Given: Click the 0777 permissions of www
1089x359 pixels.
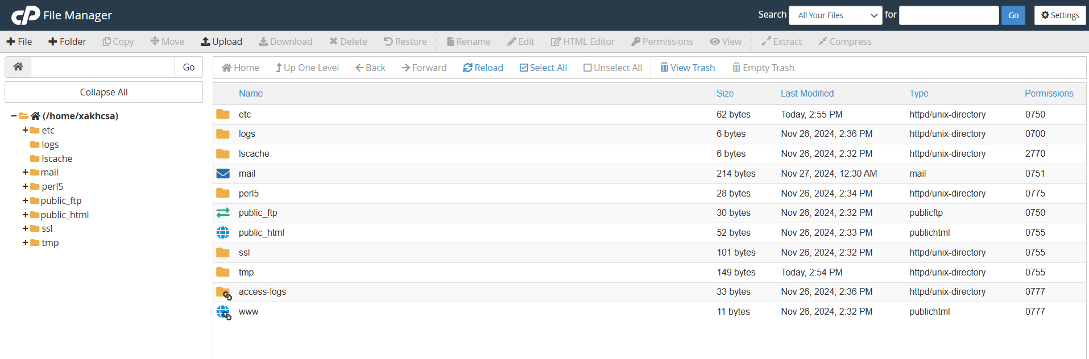Looking at the screenshot, I should point(1035,311).
